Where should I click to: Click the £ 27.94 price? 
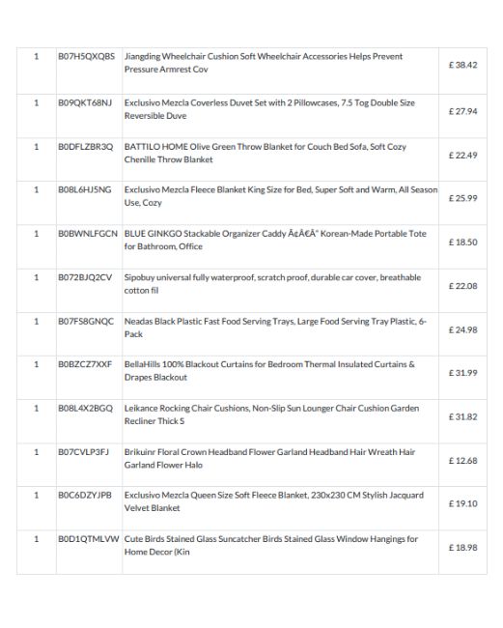point(463,111)
